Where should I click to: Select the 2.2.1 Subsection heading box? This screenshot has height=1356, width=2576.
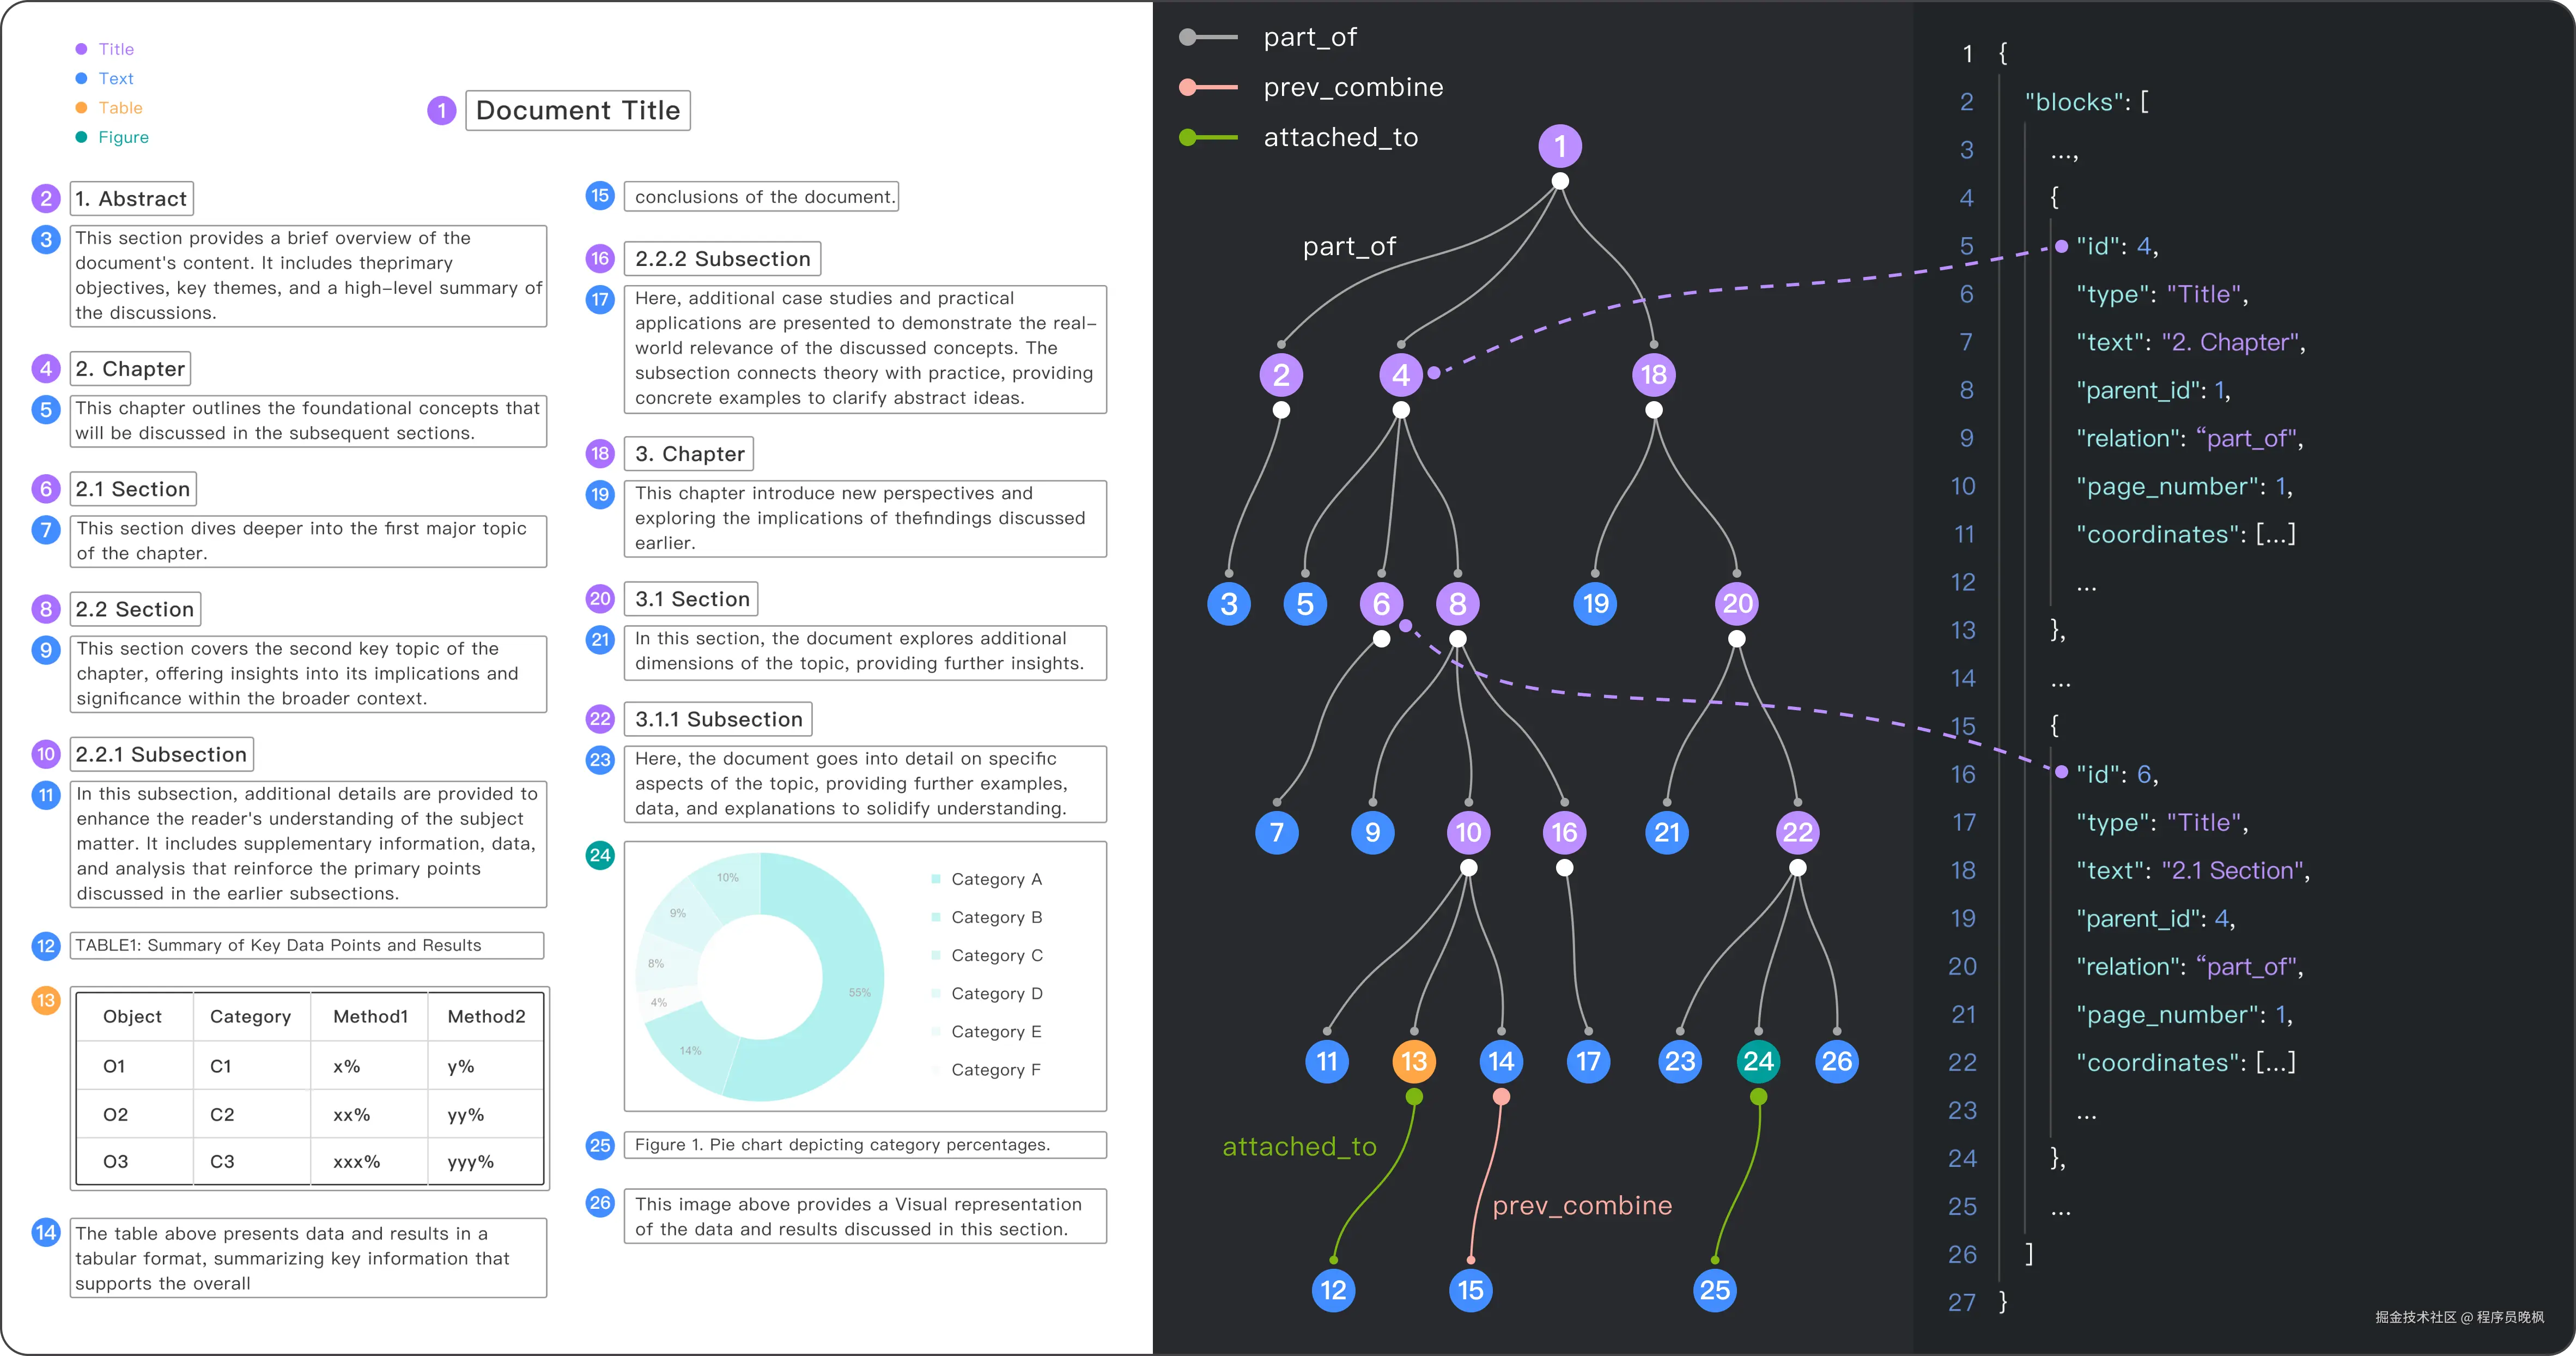(x=161, y=754)
